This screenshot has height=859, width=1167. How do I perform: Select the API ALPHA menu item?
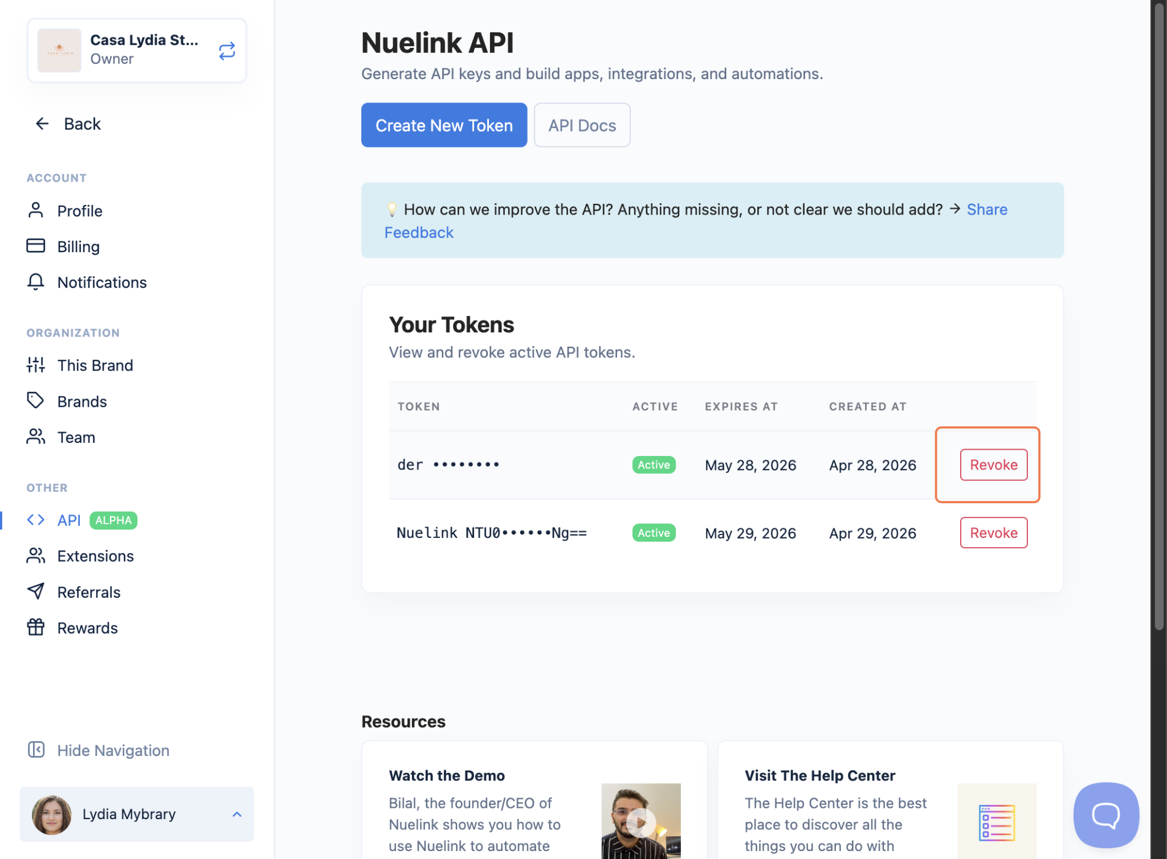click(70, 520)
